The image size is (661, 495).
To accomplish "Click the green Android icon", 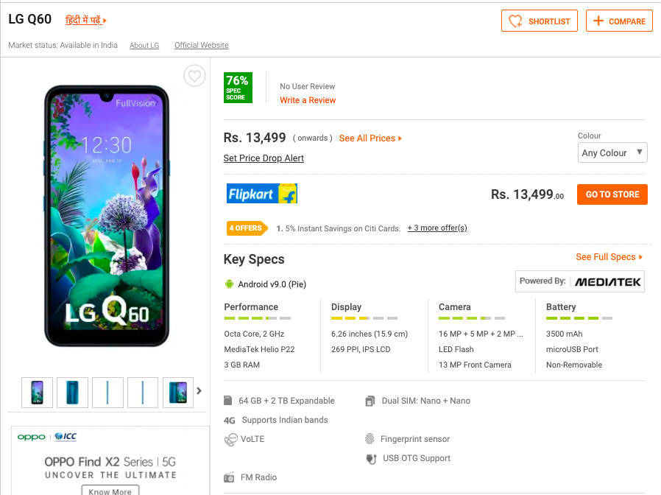I will [229, 284].
